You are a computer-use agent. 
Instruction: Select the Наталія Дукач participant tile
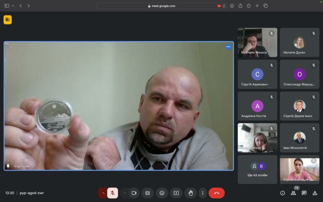click(299, 43)
